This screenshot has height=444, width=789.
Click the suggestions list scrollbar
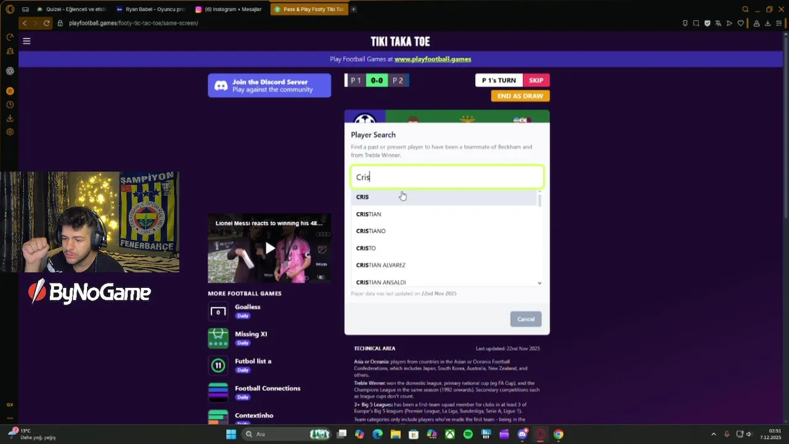coord(539,200)
